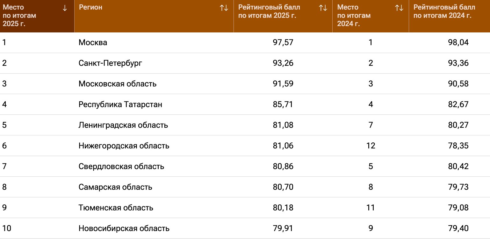Click the Московская область region name

118,84
